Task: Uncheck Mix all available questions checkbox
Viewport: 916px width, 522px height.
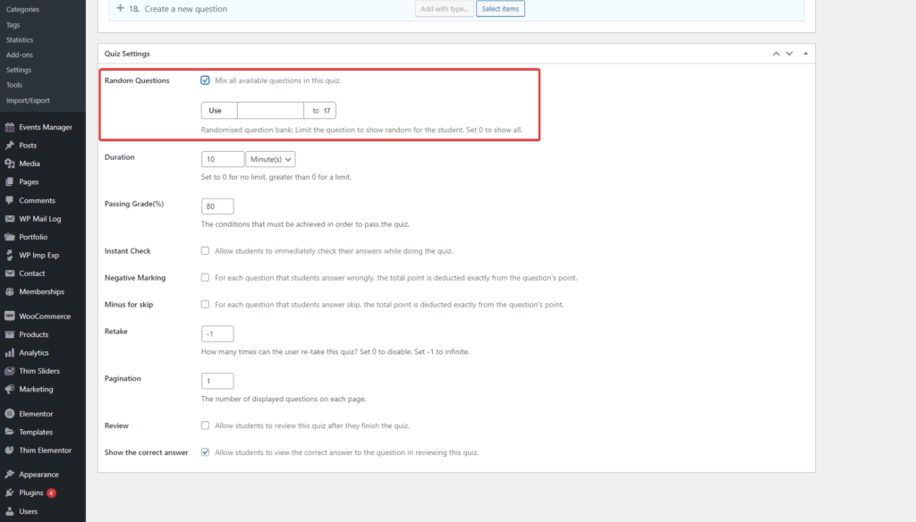Action: coord(206,80)
